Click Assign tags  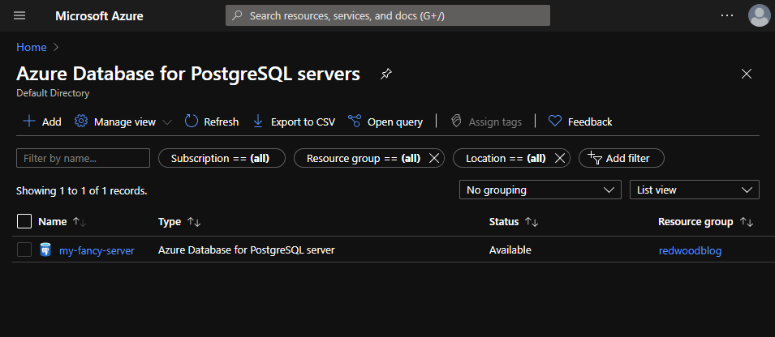pos(486,122)
